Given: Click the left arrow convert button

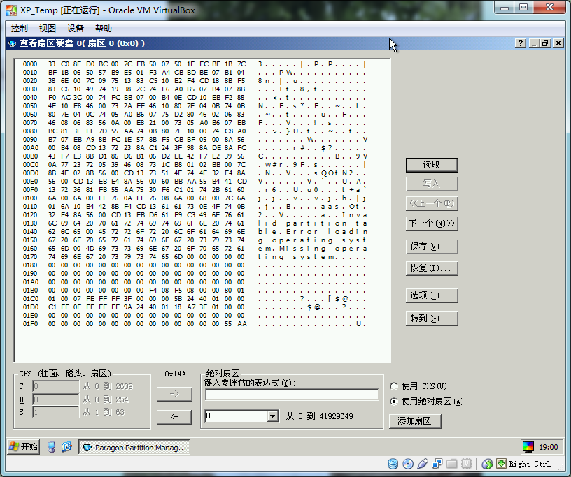Looking at the screenshot, I should (174, 416).
